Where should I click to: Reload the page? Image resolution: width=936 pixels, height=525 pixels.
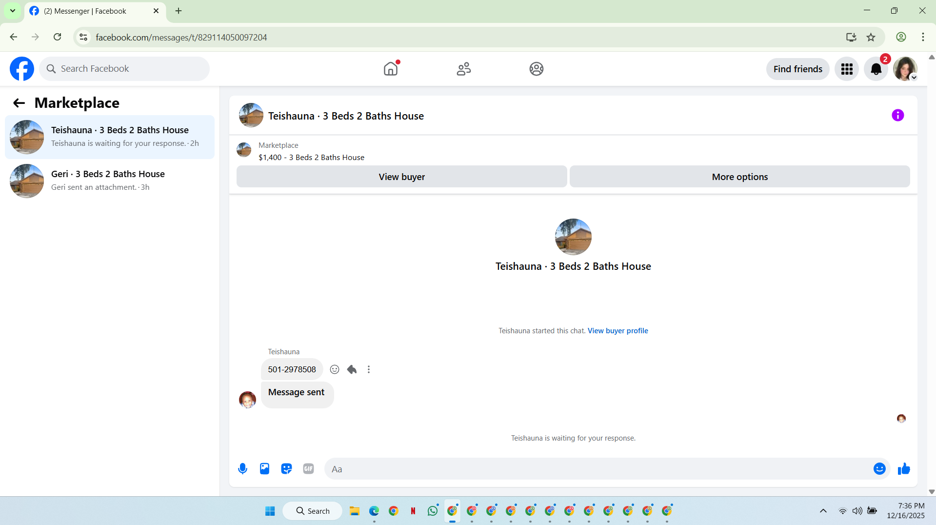click(x=58, y=37)
